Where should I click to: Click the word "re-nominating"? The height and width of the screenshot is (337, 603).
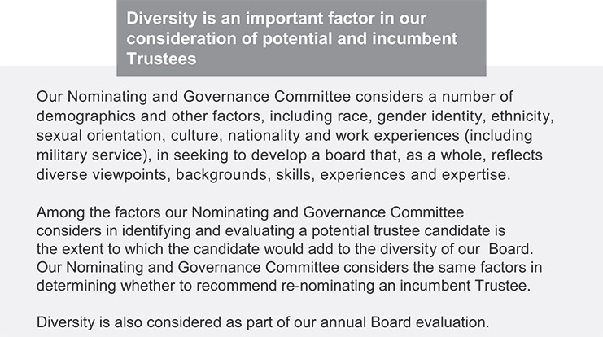pyautogui.click(x=379, y=286)
